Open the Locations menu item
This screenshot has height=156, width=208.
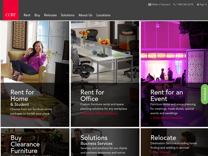click(104, 15)
